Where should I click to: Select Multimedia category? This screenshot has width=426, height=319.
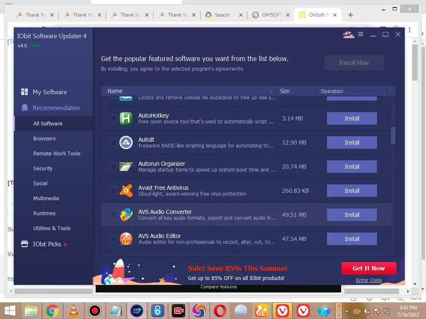coord(46,198)
